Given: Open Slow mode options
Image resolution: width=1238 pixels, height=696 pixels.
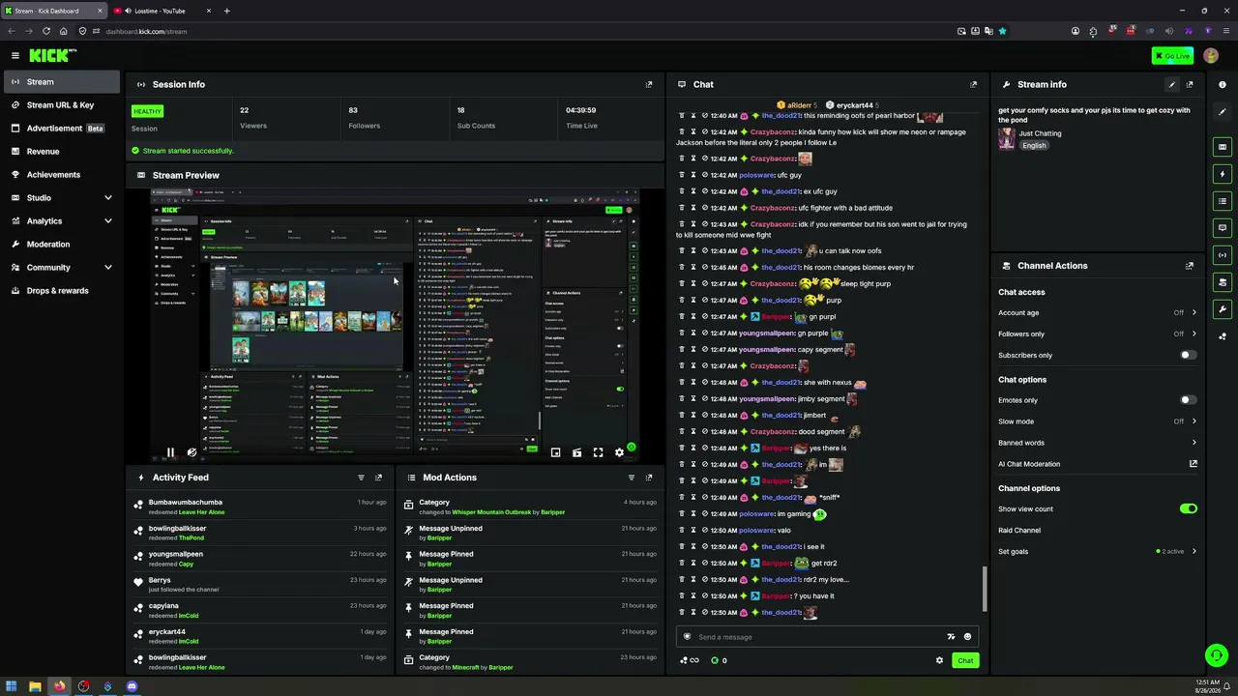Looking at the screenshot, I should pyautogui.click(x=1098, y=421).
